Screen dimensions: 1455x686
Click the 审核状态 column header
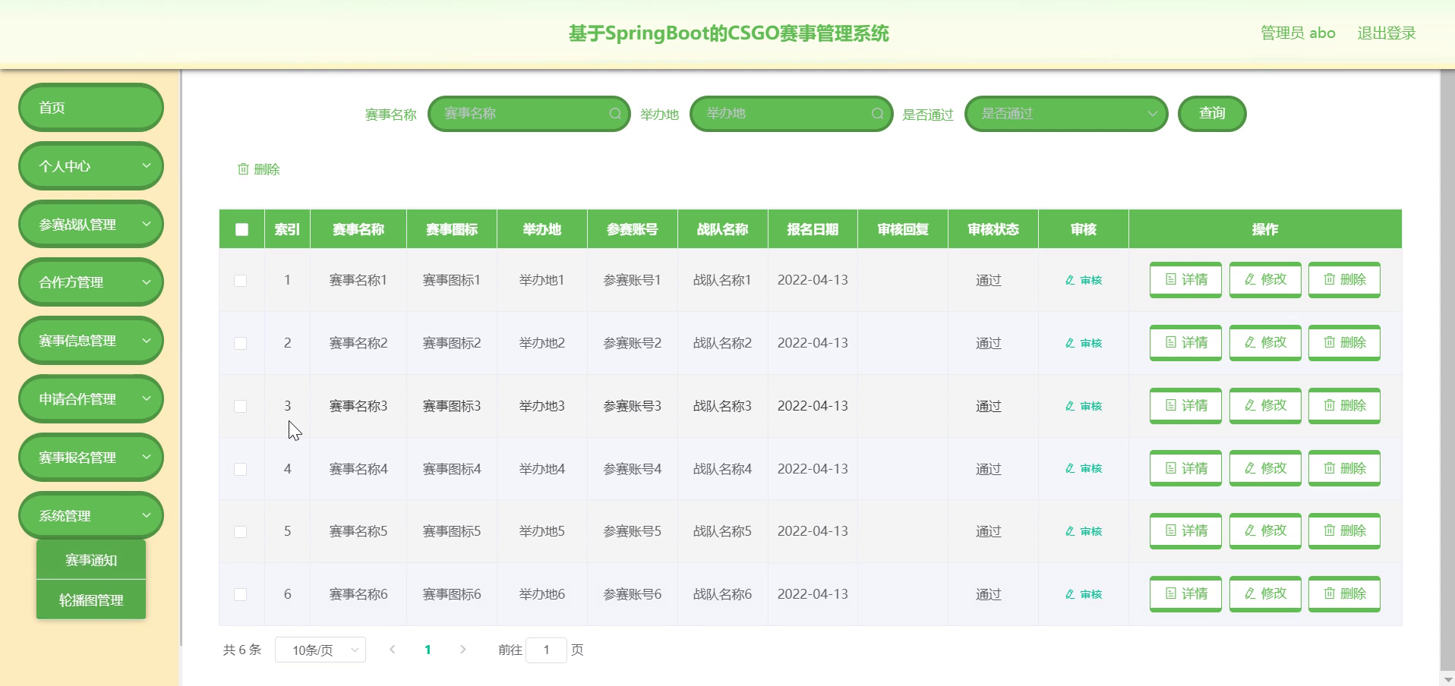tap(993, 229)
